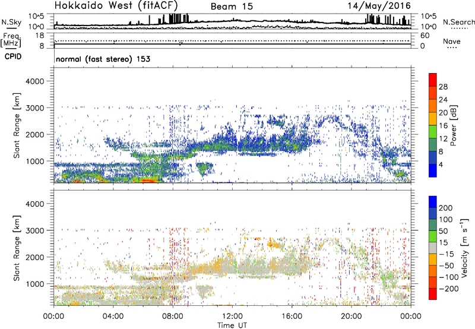Click the "50" label on Velocity colorbar
Screen dimensions: 475x329
point(443,231)
